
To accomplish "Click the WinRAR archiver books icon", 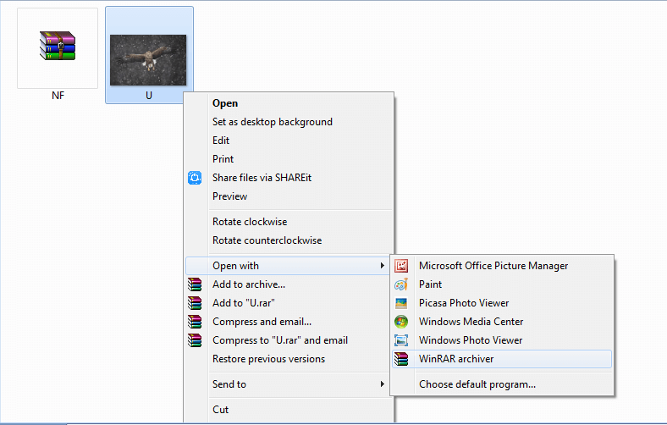I will click(x=401, y=359).
